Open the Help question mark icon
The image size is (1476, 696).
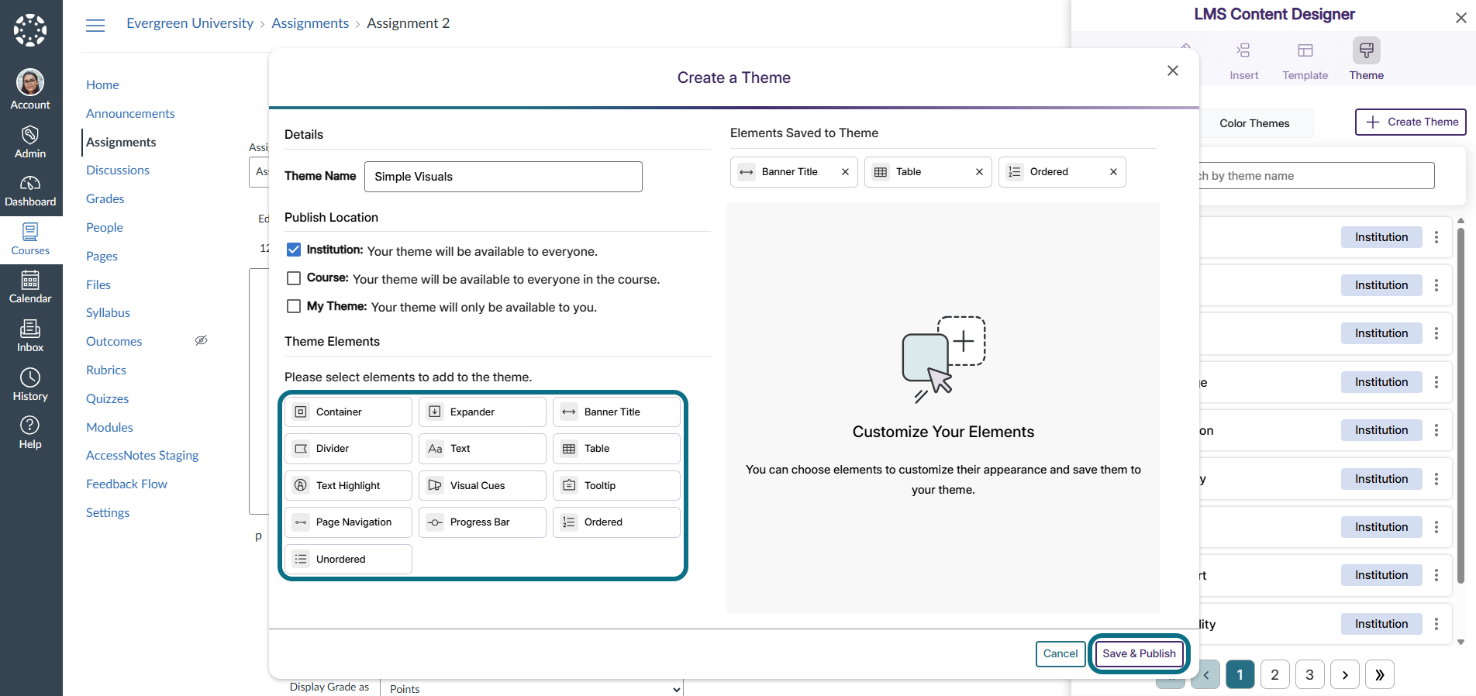(x=30, y=432)
